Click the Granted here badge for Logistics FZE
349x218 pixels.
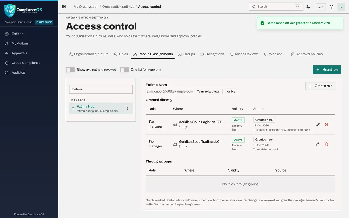point(264,120)
